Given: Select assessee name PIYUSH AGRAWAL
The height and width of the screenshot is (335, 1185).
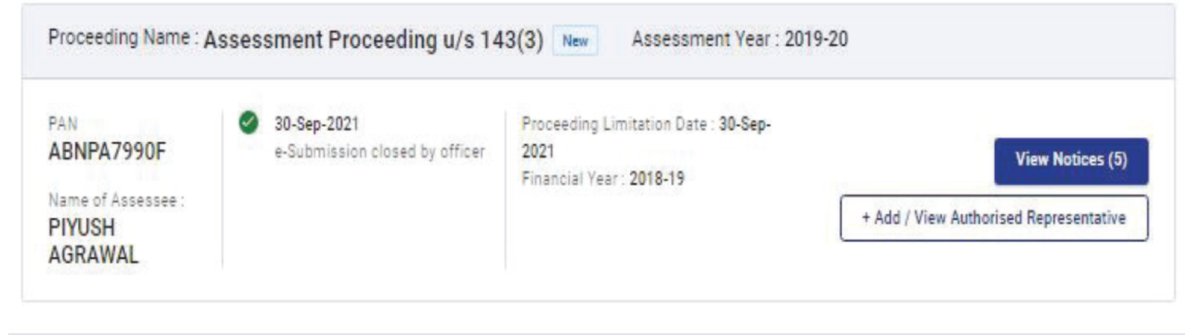Looking at the screenshot, I should (x=93, y=243).
